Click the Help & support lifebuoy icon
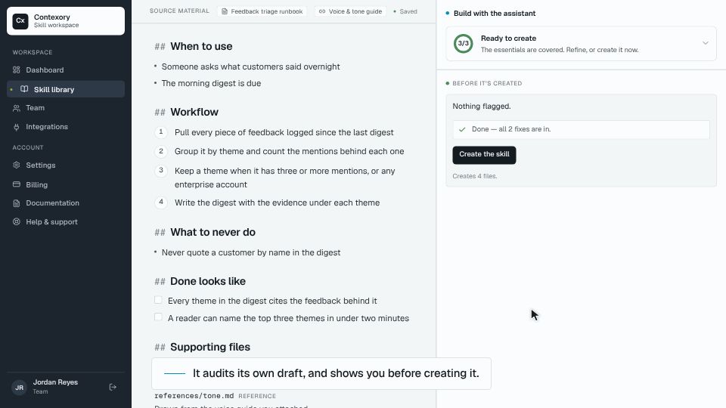 click(x=17, y=221)
